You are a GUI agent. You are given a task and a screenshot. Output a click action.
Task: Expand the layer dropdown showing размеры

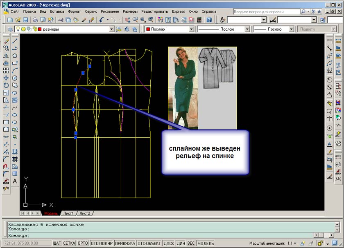pyautogui.click(x=111, y=29)
